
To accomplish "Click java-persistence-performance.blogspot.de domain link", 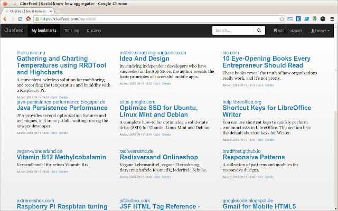I will click(61, 102).
